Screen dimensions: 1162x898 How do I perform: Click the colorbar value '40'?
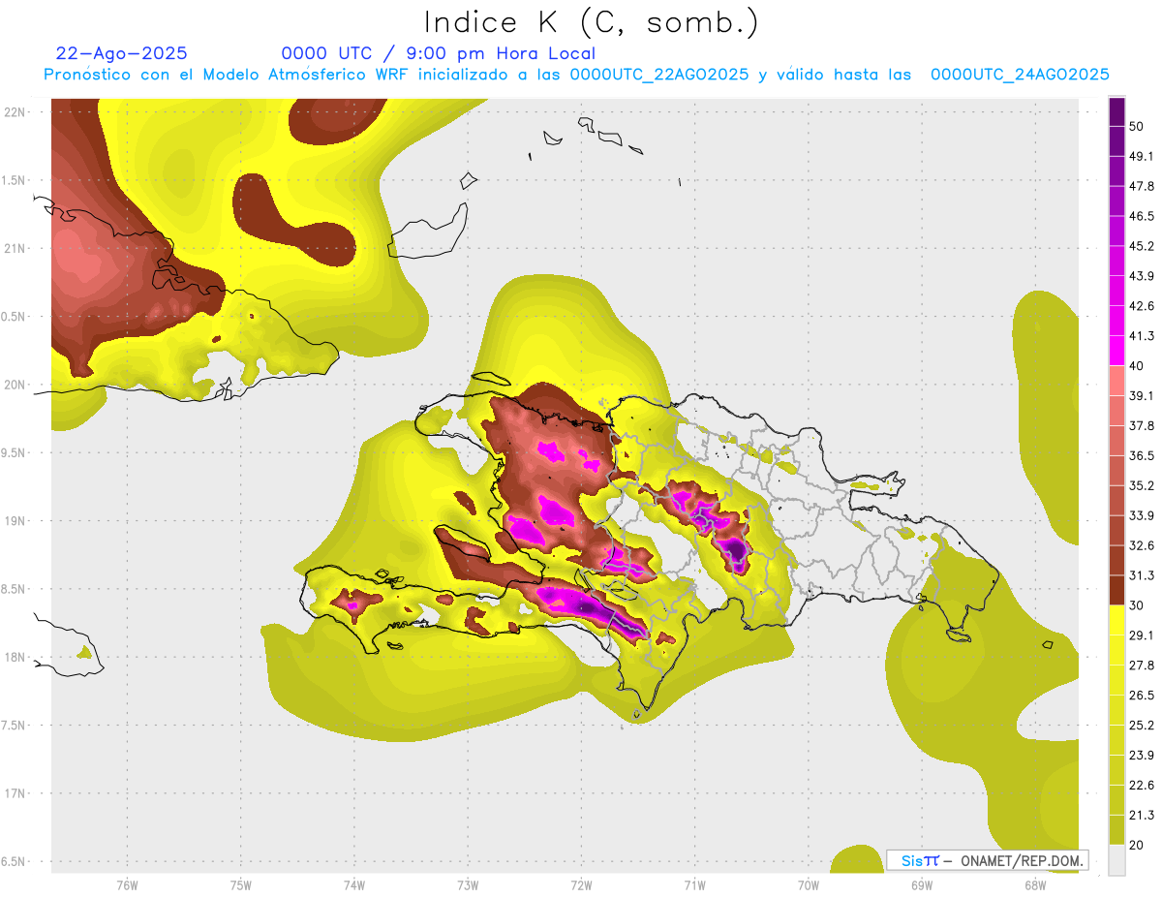pos(1138,366)
